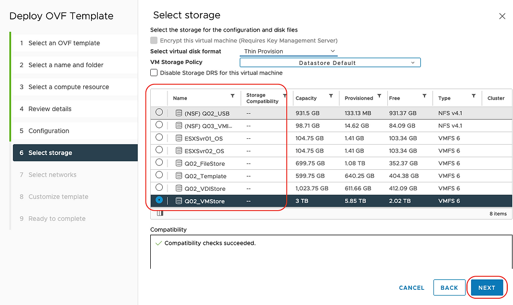Select the ESXSvr02_OS datastore radio button
The width and height of the screenshot is (513, 305).
(x=159, y=150)
